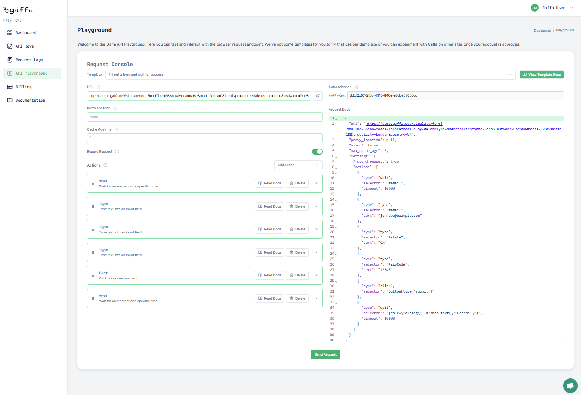Click the info icon next to Actions
This screenshot has width=581, height=395.
coord(105,165)
